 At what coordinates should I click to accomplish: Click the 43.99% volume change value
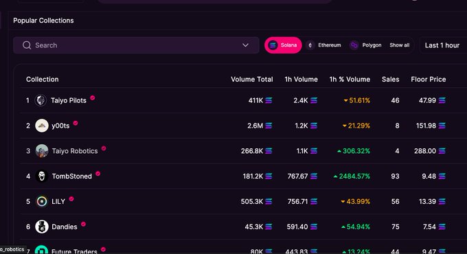click(358, 202)
